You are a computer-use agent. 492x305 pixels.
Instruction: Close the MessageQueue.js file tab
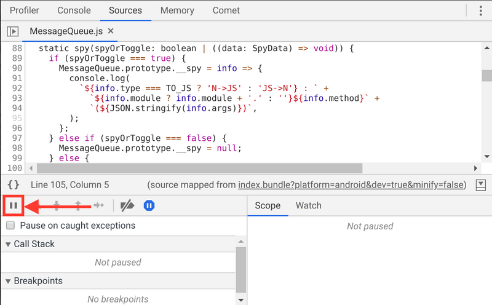pos(111,31)
